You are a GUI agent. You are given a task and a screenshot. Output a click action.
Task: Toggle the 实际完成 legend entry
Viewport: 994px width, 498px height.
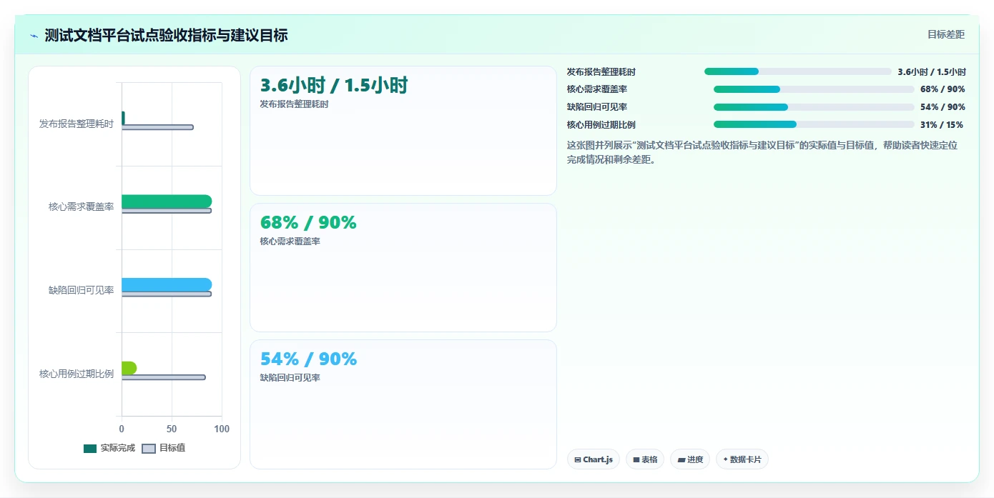[109, 448]
